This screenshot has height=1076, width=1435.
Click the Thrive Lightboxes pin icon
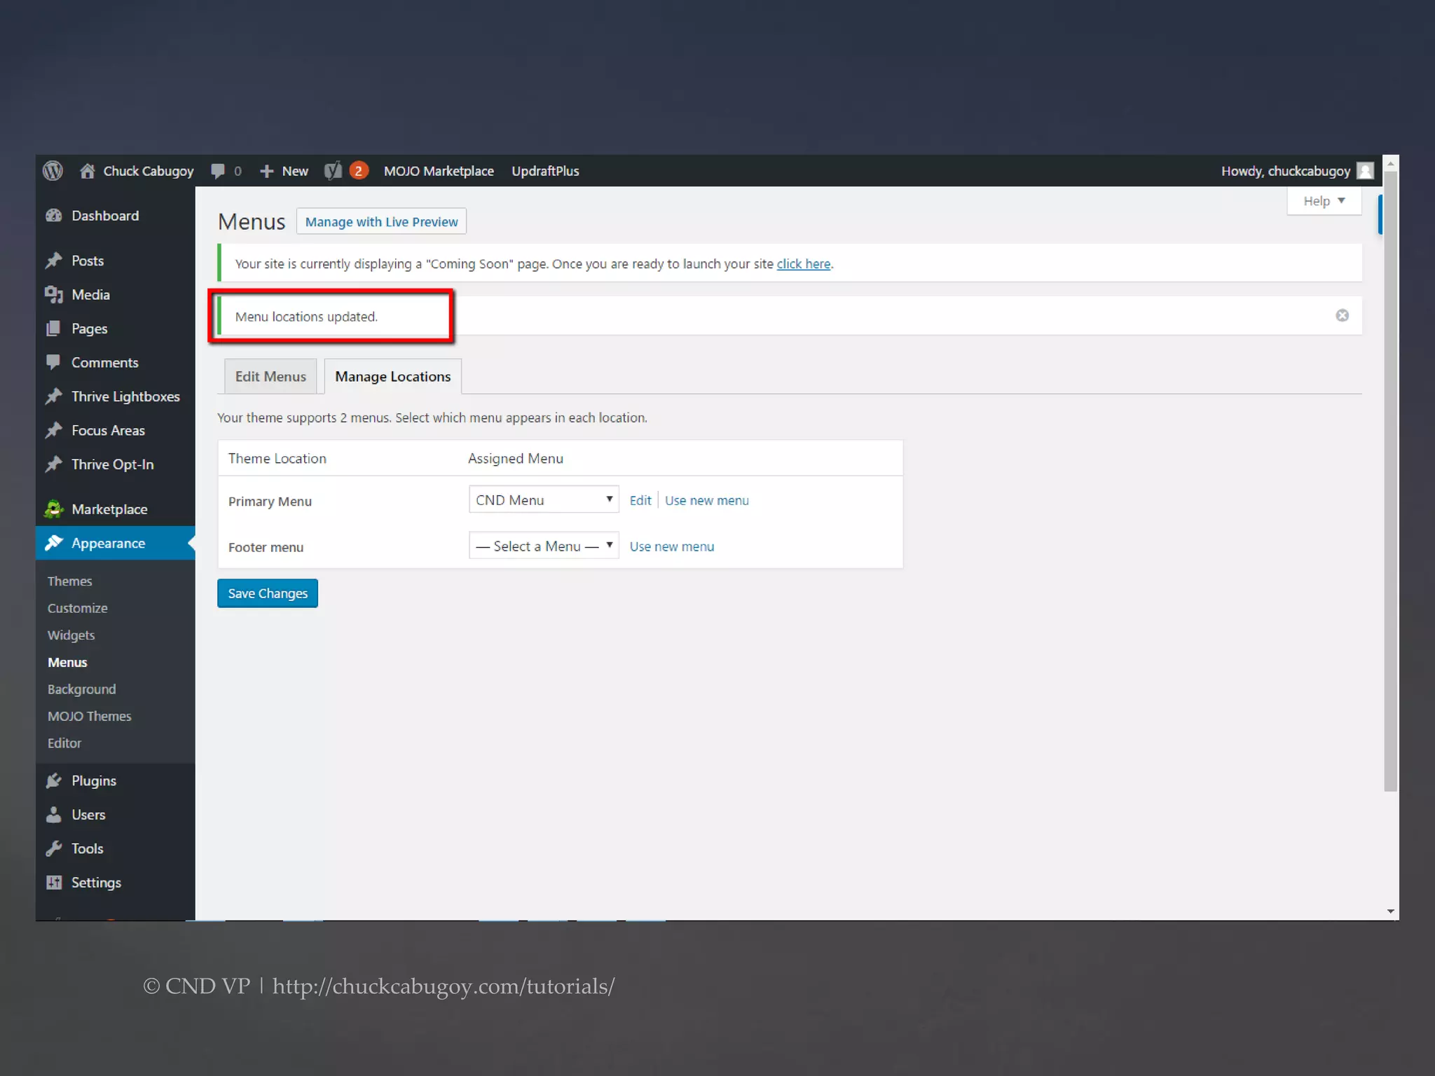coord(54,396)
